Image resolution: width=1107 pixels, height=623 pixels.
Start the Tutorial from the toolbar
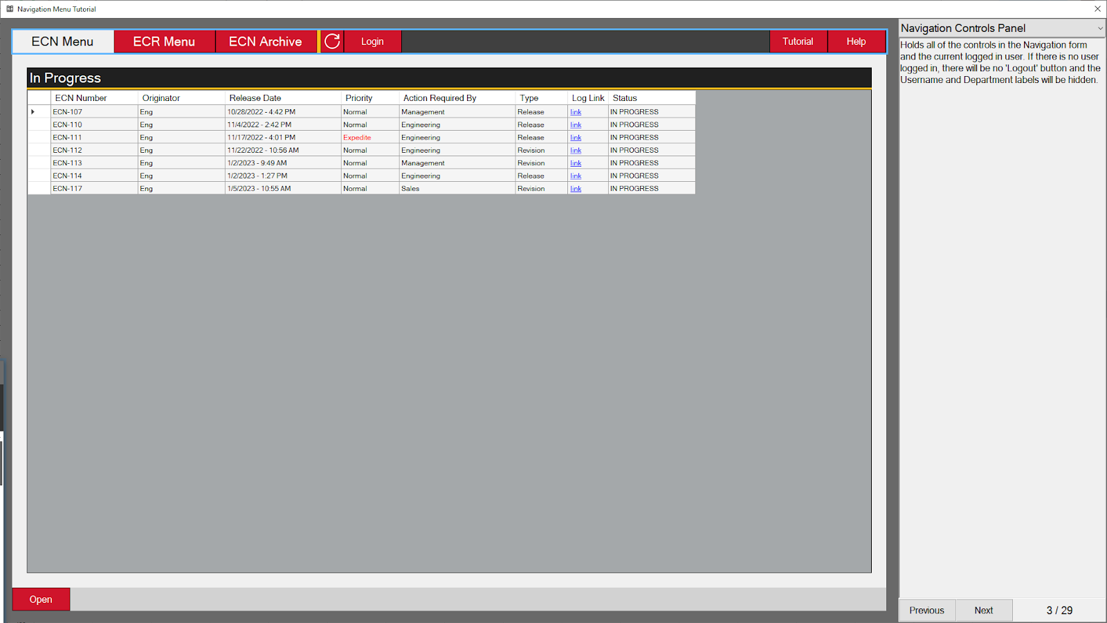(798, 41)
